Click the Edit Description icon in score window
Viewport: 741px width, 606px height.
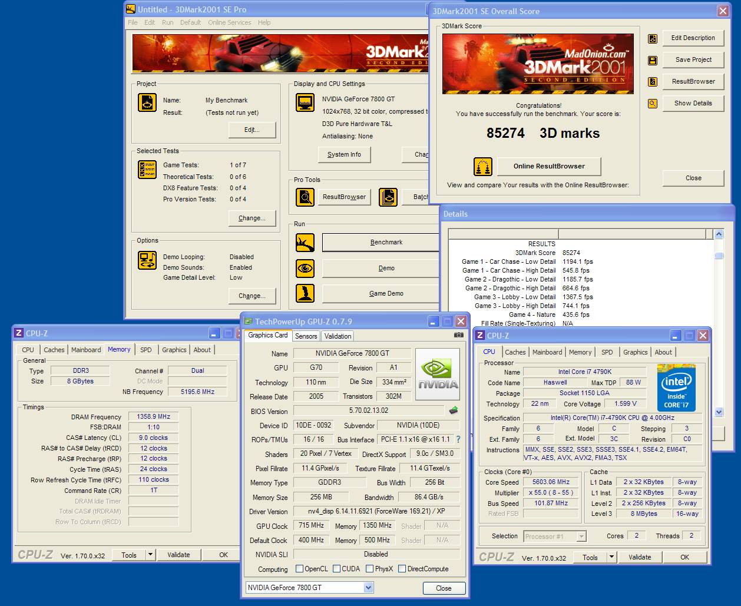coord(653,38)
